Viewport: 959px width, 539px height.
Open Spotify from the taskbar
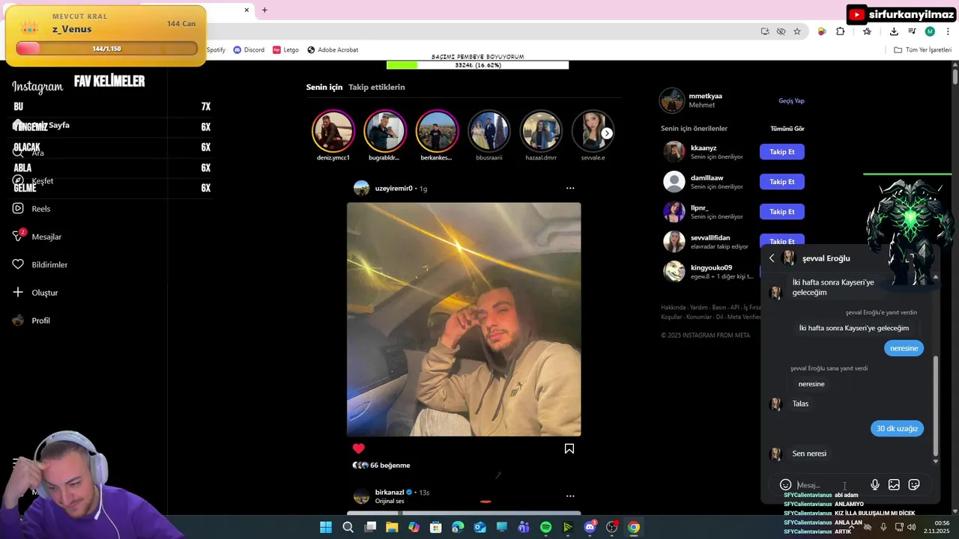[545, 528]
